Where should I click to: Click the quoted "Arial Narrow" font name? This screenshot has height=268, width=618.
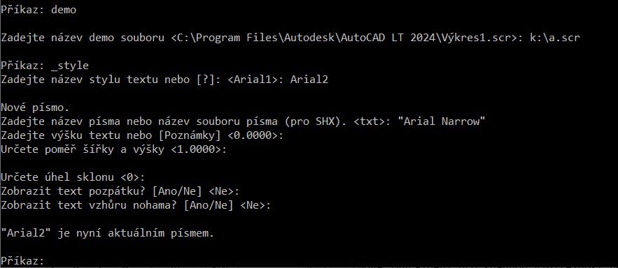click(x=442, y=122)
